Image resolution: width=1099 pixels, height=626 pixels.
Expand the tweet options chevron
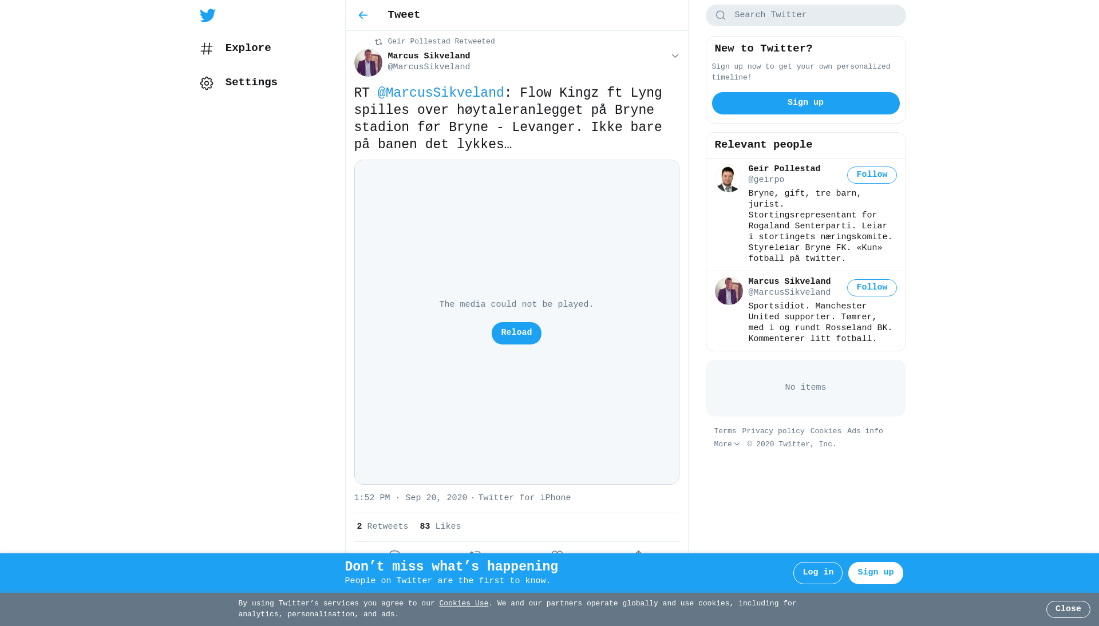pyautogui.click(x=675, y=56)
